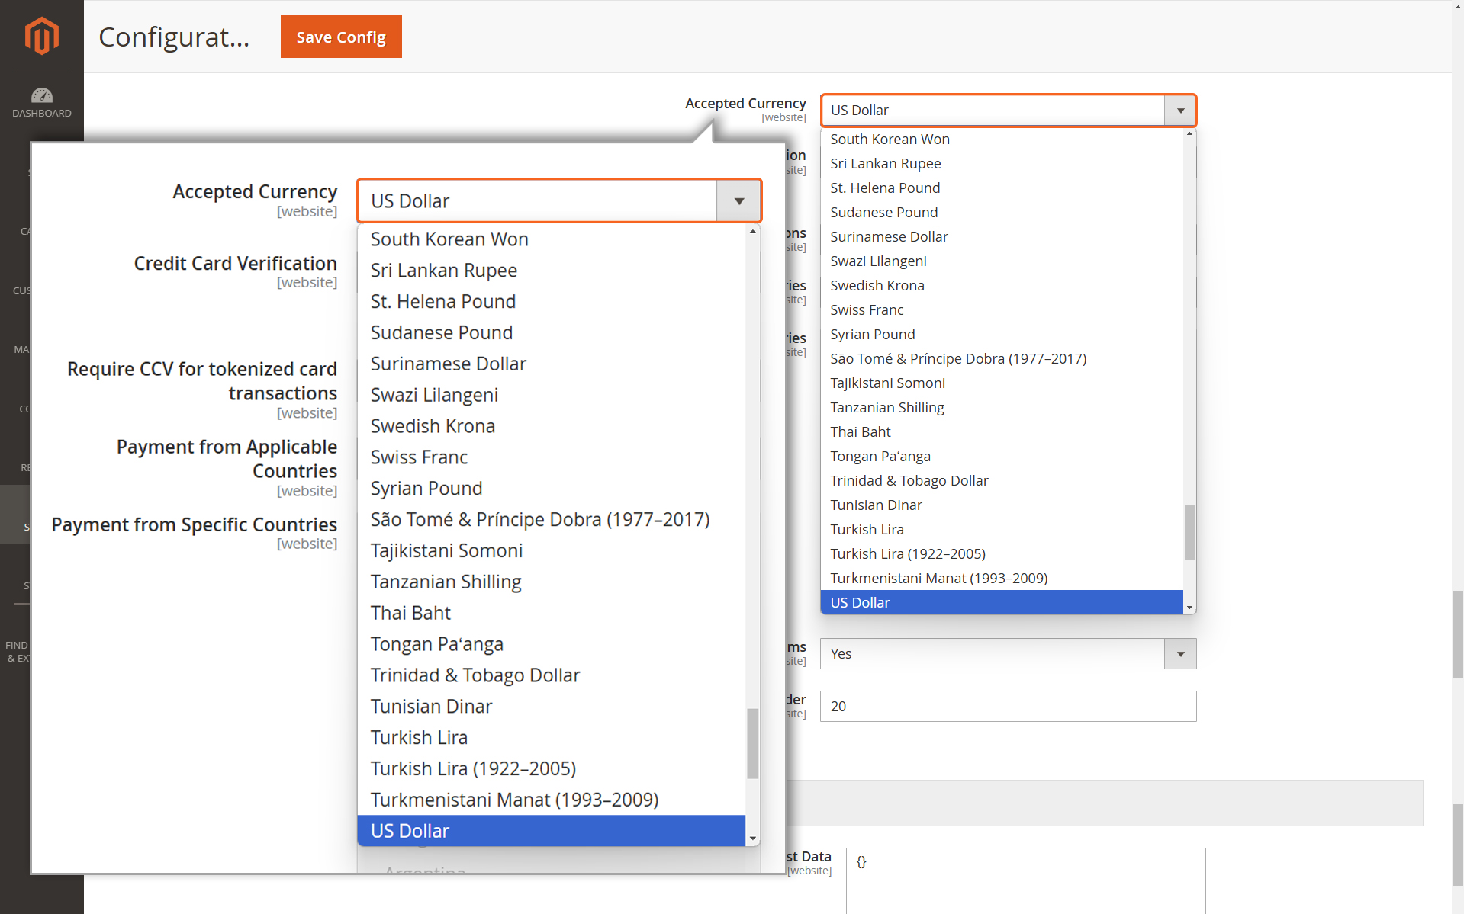
Task: Select highlighted US Dollar in right list
Action: [1002, 602]
